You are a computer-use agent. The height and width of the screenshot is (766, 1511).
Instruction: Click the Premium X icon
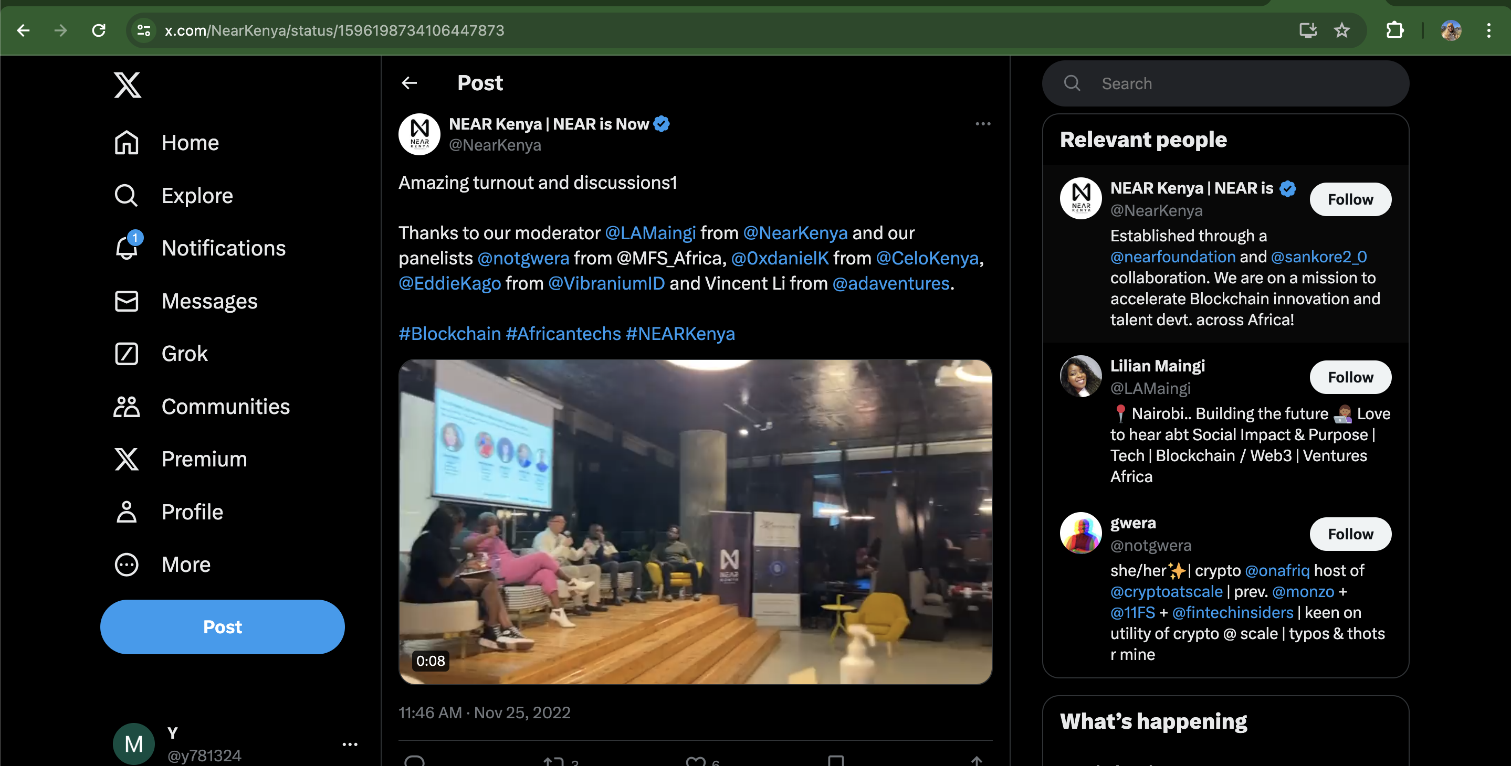coord(127,460)
